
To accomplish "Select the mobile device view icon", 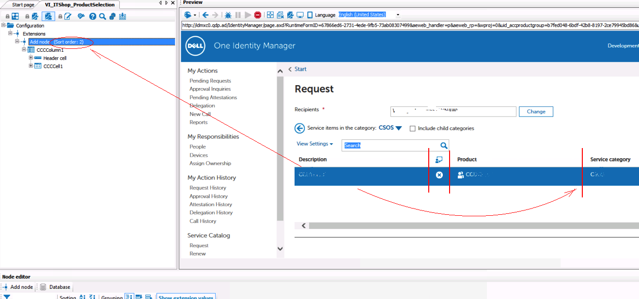I will [x=310, y=15].
